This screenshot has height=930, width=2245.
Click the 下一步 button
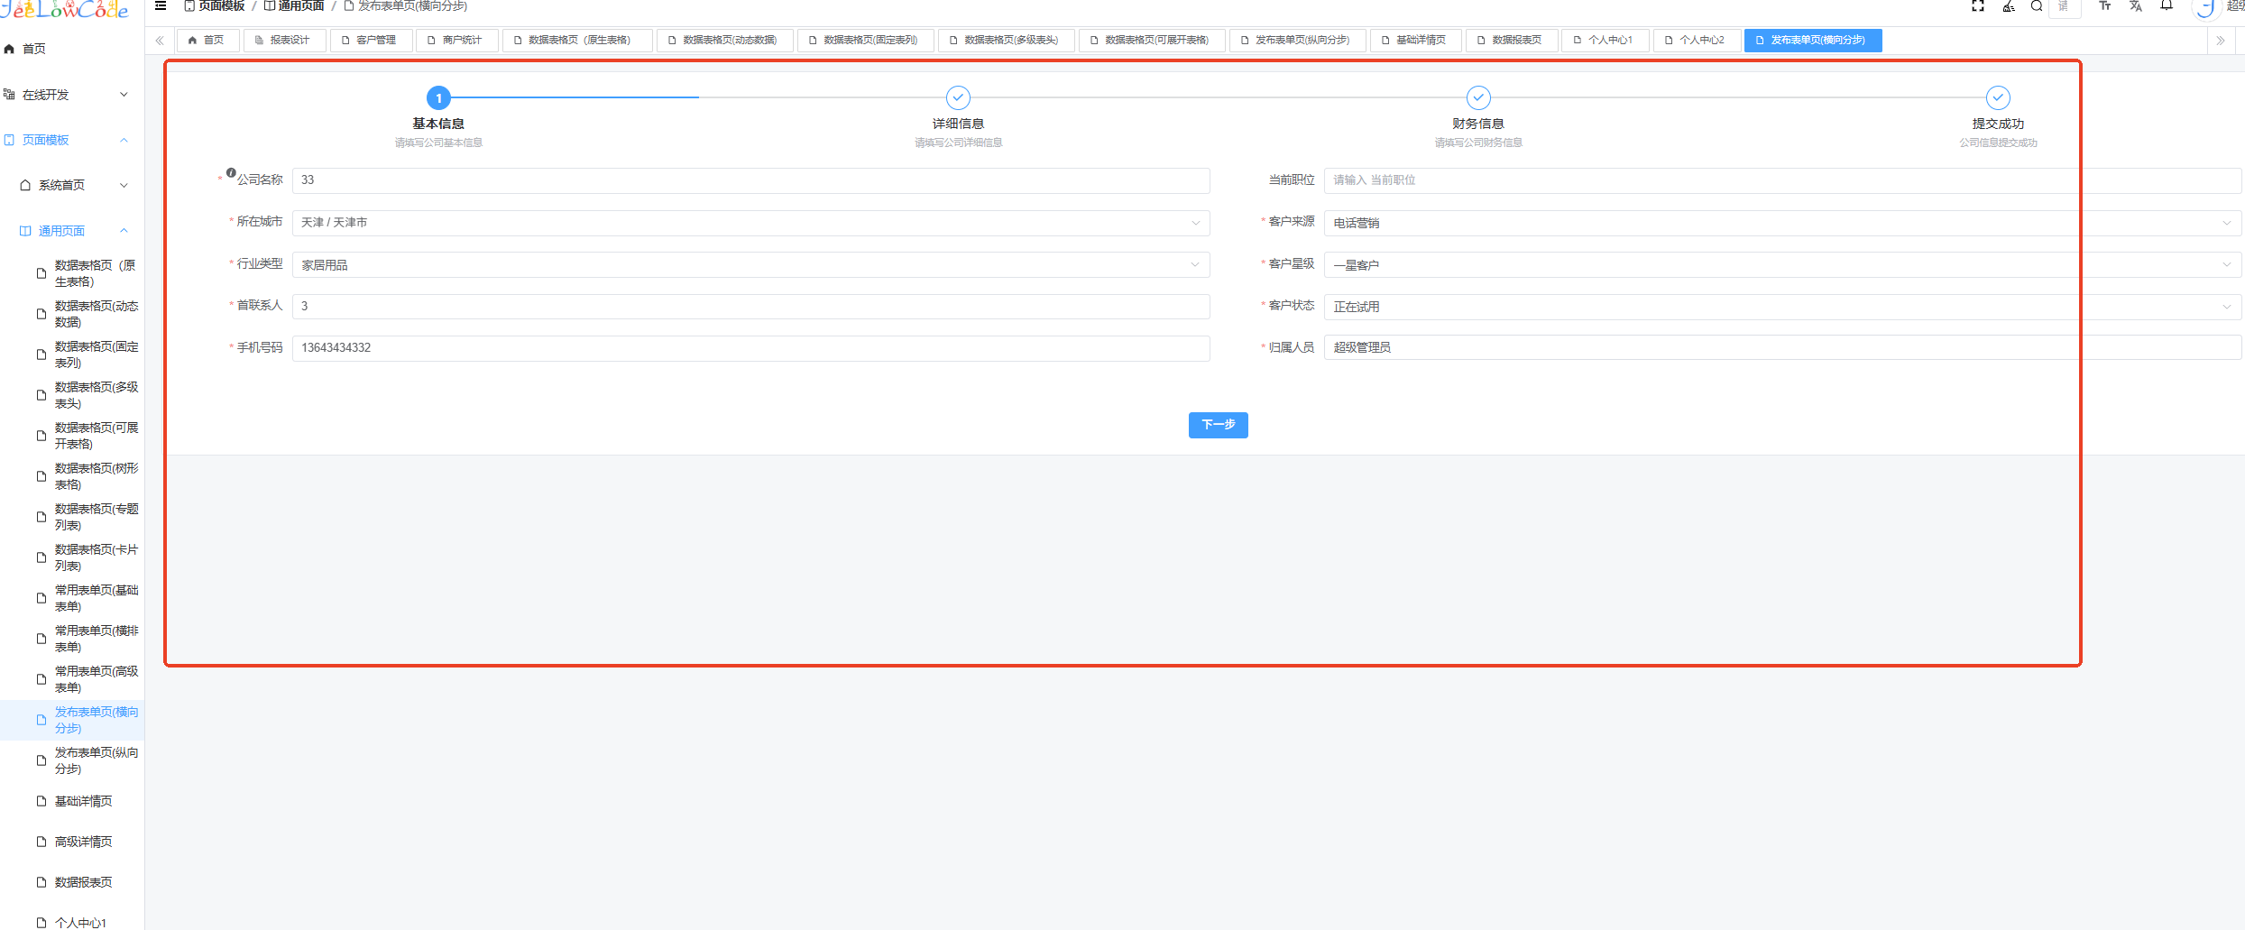(1218, 425)
